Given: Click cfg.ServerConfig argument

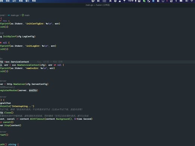Looking at the screenshot, I should click(x=37, y=84).
